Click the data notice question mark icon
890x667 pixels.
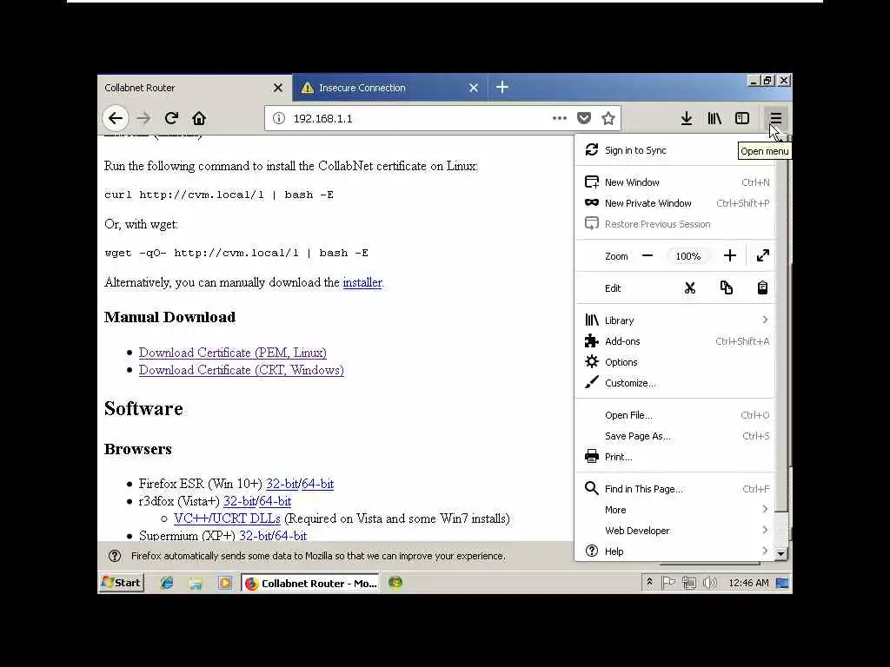(x=115, y=556)
